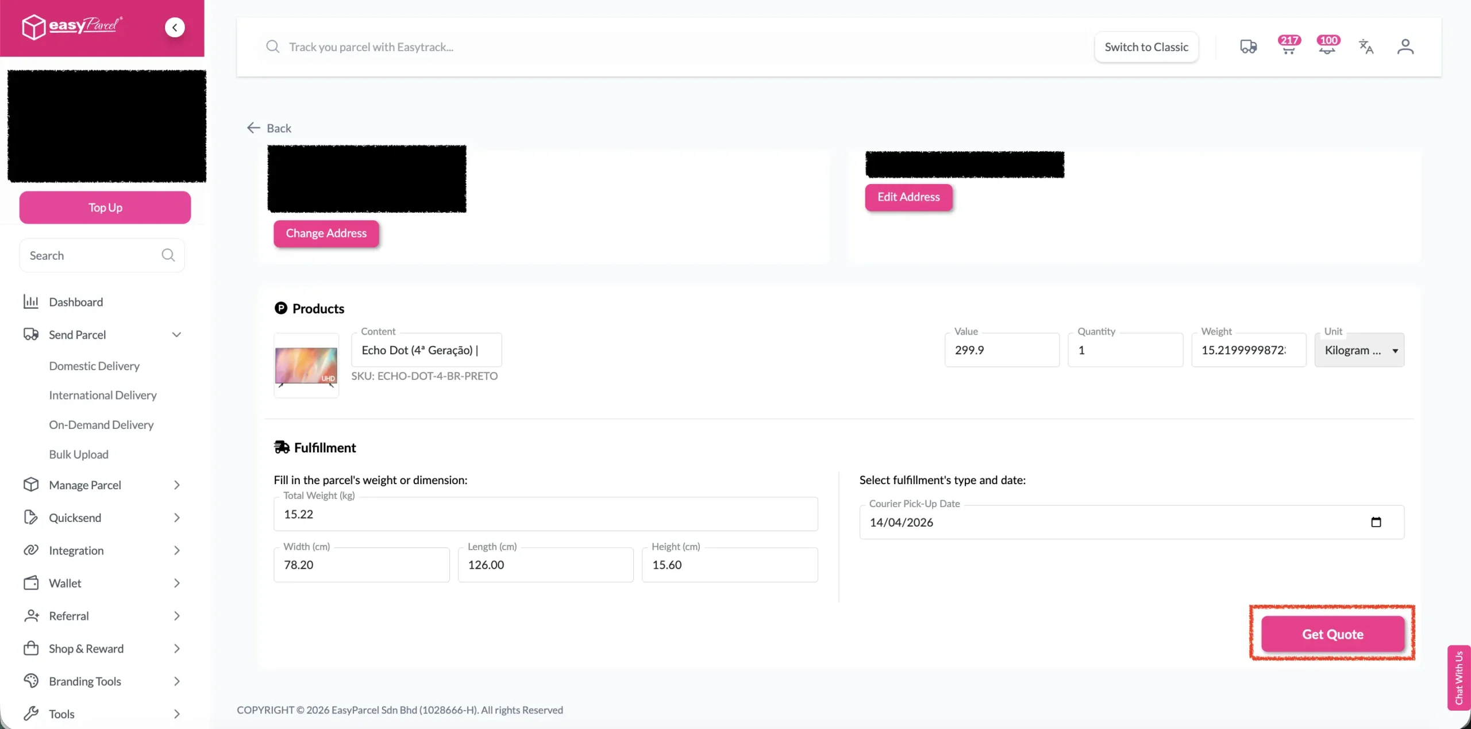Open the delivery truck icon in header
Viewport: 1471px width, 729px height.
(1248, 47)
